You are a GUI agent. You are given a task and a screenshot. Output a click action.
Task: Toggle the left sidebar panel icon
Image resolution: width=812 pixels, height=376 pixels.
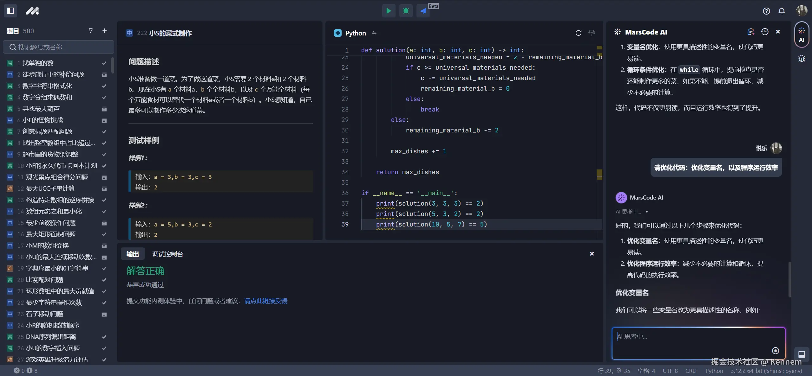tap(10, 11)
